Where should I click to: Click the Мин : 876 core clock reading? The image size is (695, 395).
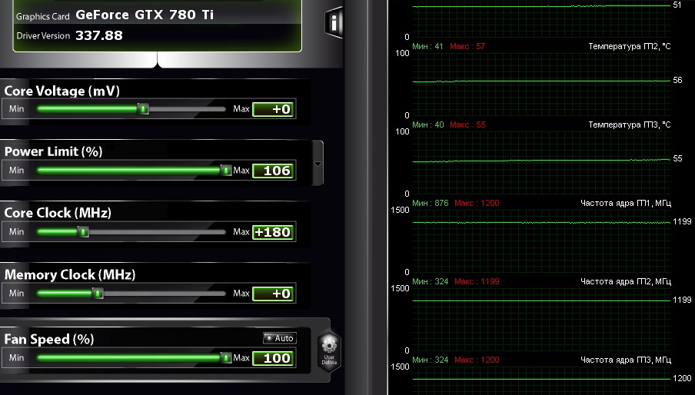pyautogui.click(x=431, y=203)
